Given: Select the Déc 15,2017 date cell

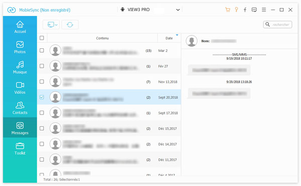Looking at the screenshot, I should click(x=168, y=129).
